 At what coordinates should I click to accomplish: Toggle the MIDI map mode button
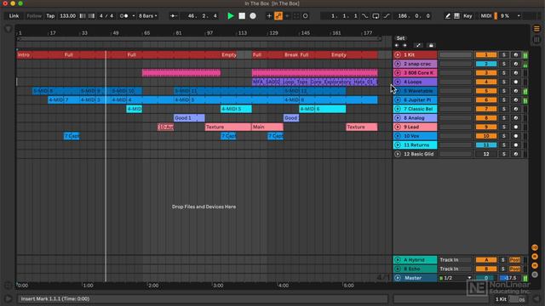point(486,16)
